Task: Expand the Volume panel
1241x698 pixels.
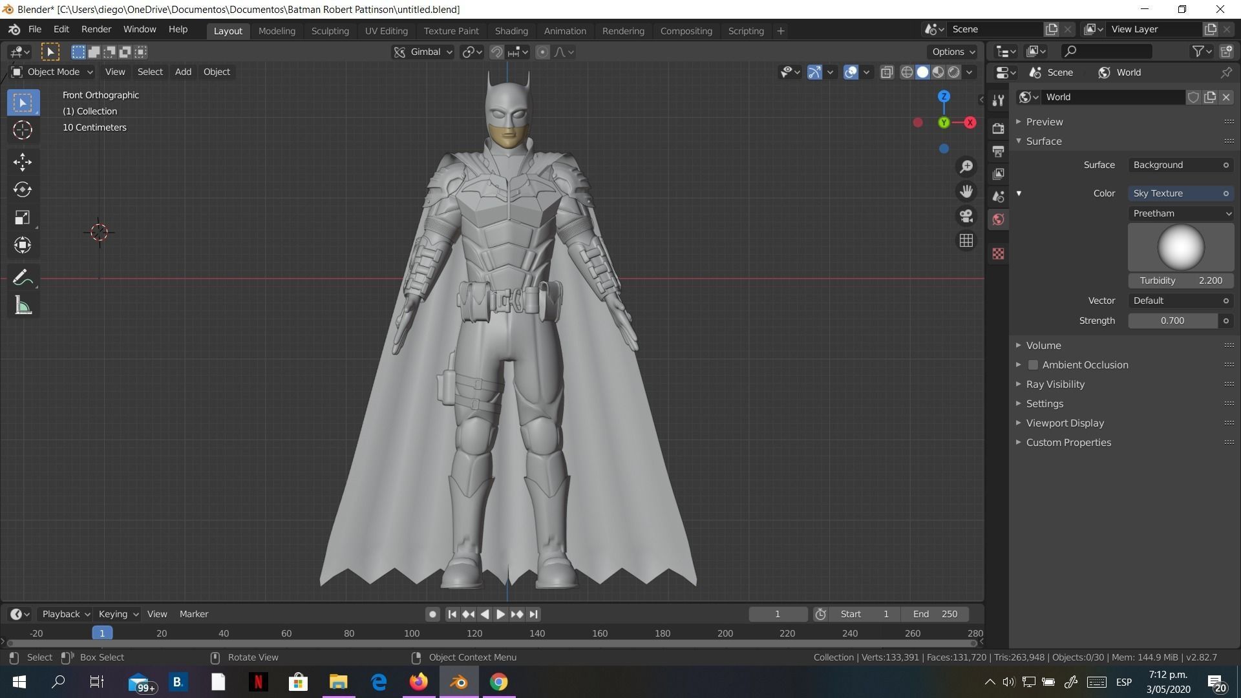Action: pos(1043,346)
